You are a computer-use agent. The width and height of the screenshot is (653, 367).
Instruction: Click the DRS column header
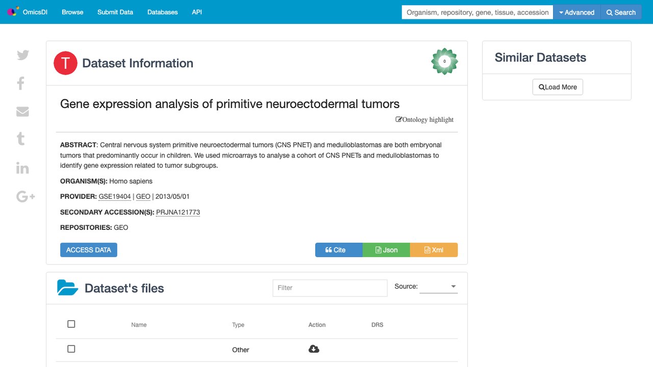tap(378, 325)
